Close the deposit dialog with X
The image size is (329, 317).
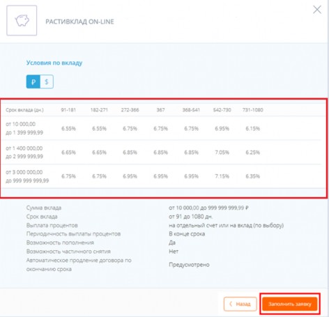coord(317,10)
